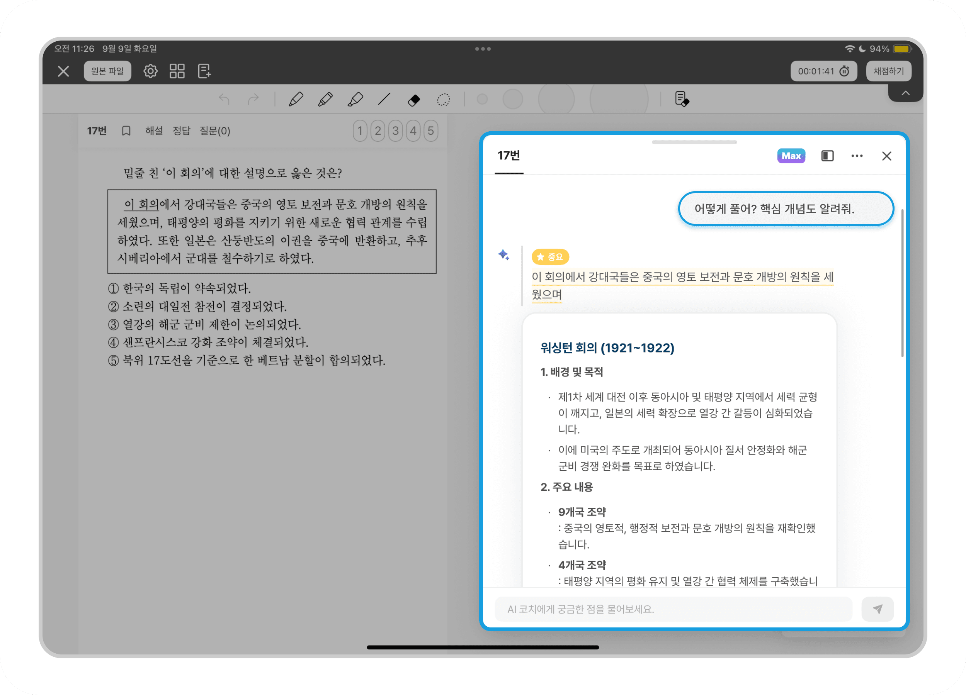Click the 17번 problem number label
This screenshot has height=695, width=966.
[x=97, y=131]
